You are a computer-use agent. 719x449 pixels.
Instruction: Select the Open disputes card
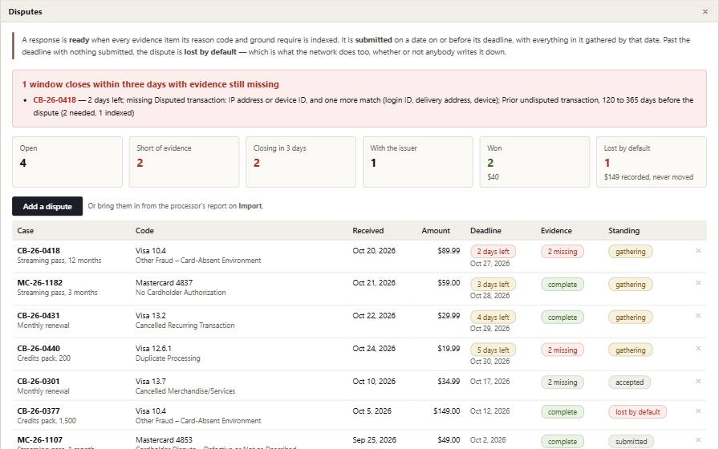[67, 162]
